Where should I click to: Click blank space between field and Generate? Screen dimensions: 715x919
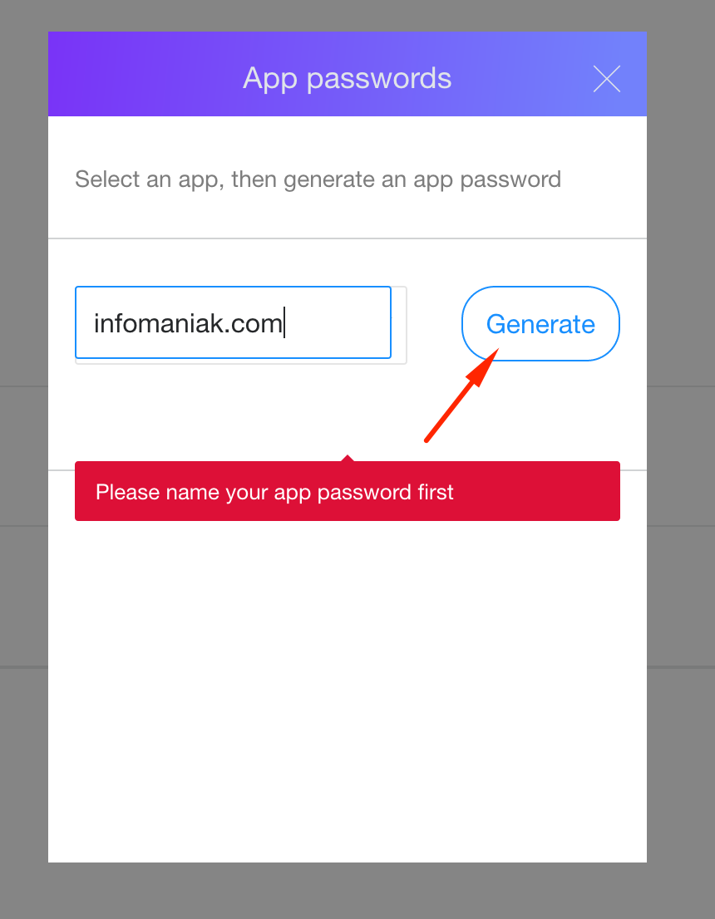(x=434, y=324)
